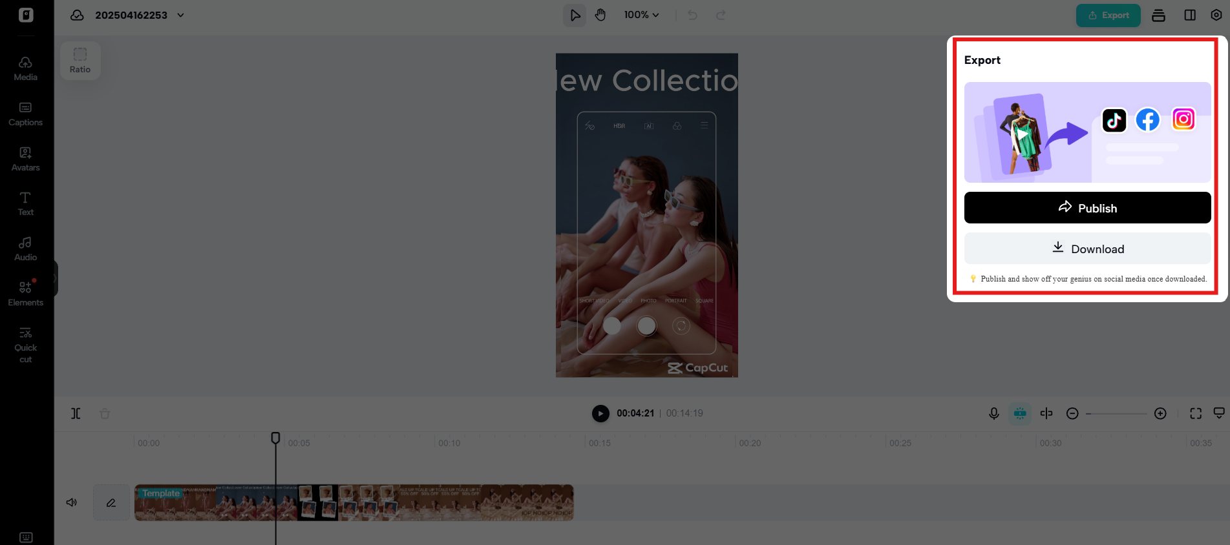The width and height of the screenshot is (1230, 545).
Task: Open the project name dropdown chevron
Action: [181, 15]
